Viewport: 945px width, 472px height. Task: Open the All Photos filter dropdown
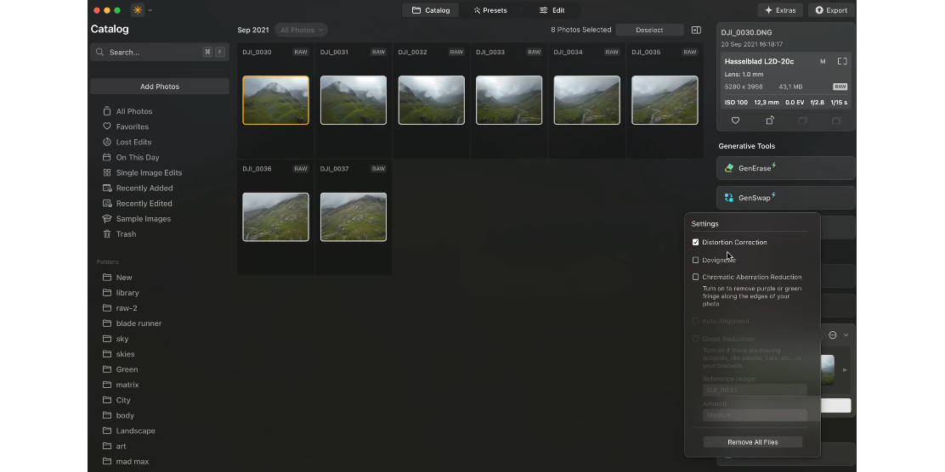click(x=302, y=30)
